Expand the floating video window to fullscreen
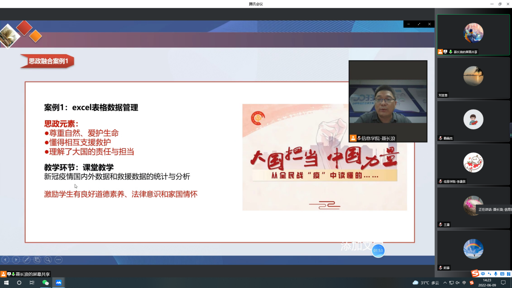Viewport: 512px width, 288px height. (419, 24)
